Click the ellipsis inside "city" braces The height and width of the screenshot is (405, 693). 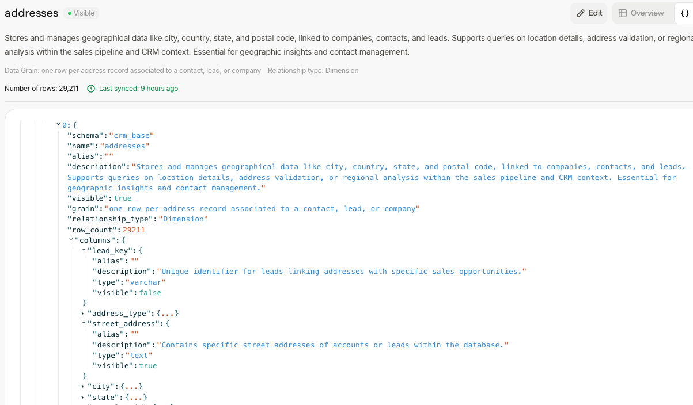[131, 387]
